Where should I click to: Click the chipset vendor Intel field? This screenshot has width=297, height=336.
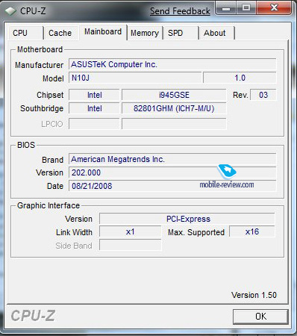click(94, 95)
